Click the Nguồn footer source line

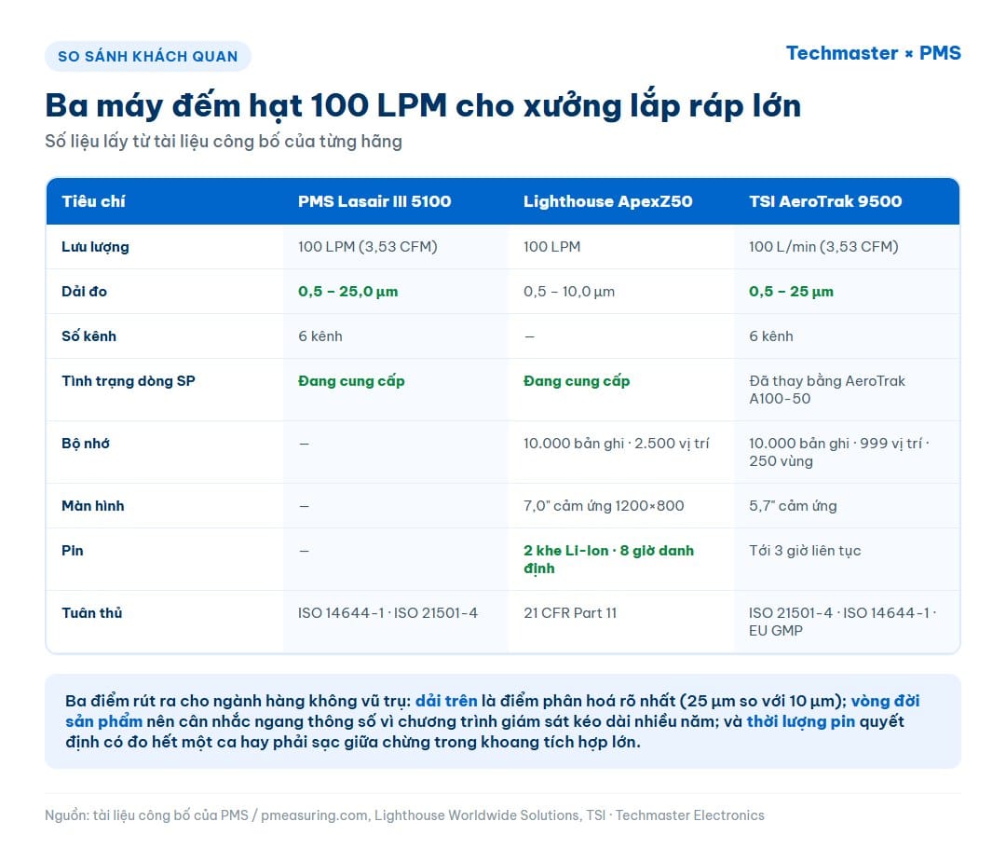click(405, 815)
